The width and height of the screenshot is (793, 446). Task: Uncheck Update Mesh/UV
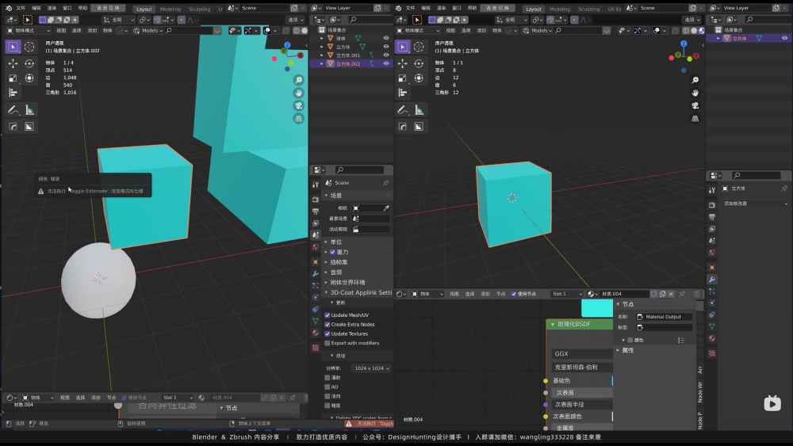tap(328, 315)
